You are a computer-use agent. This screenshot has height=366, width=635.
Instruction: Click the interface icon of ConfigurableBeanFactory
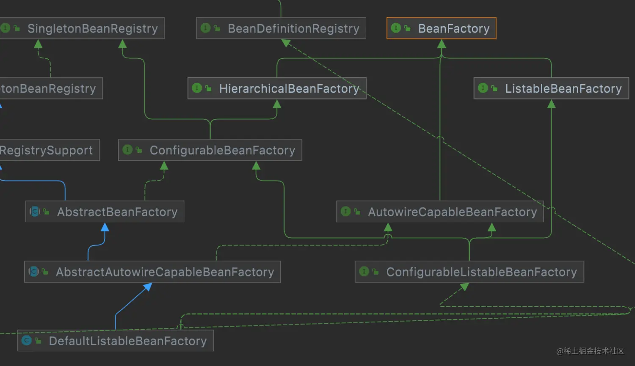127,150
